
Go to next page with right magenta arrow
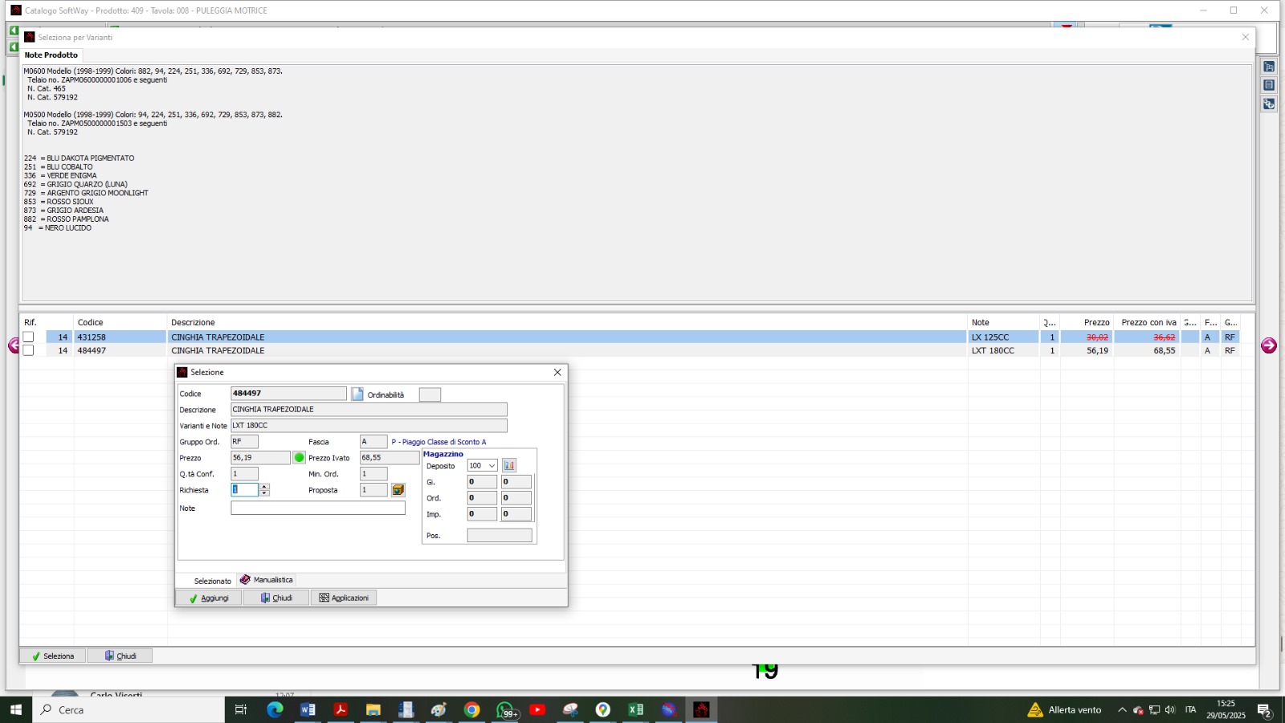coord(1269,345)
